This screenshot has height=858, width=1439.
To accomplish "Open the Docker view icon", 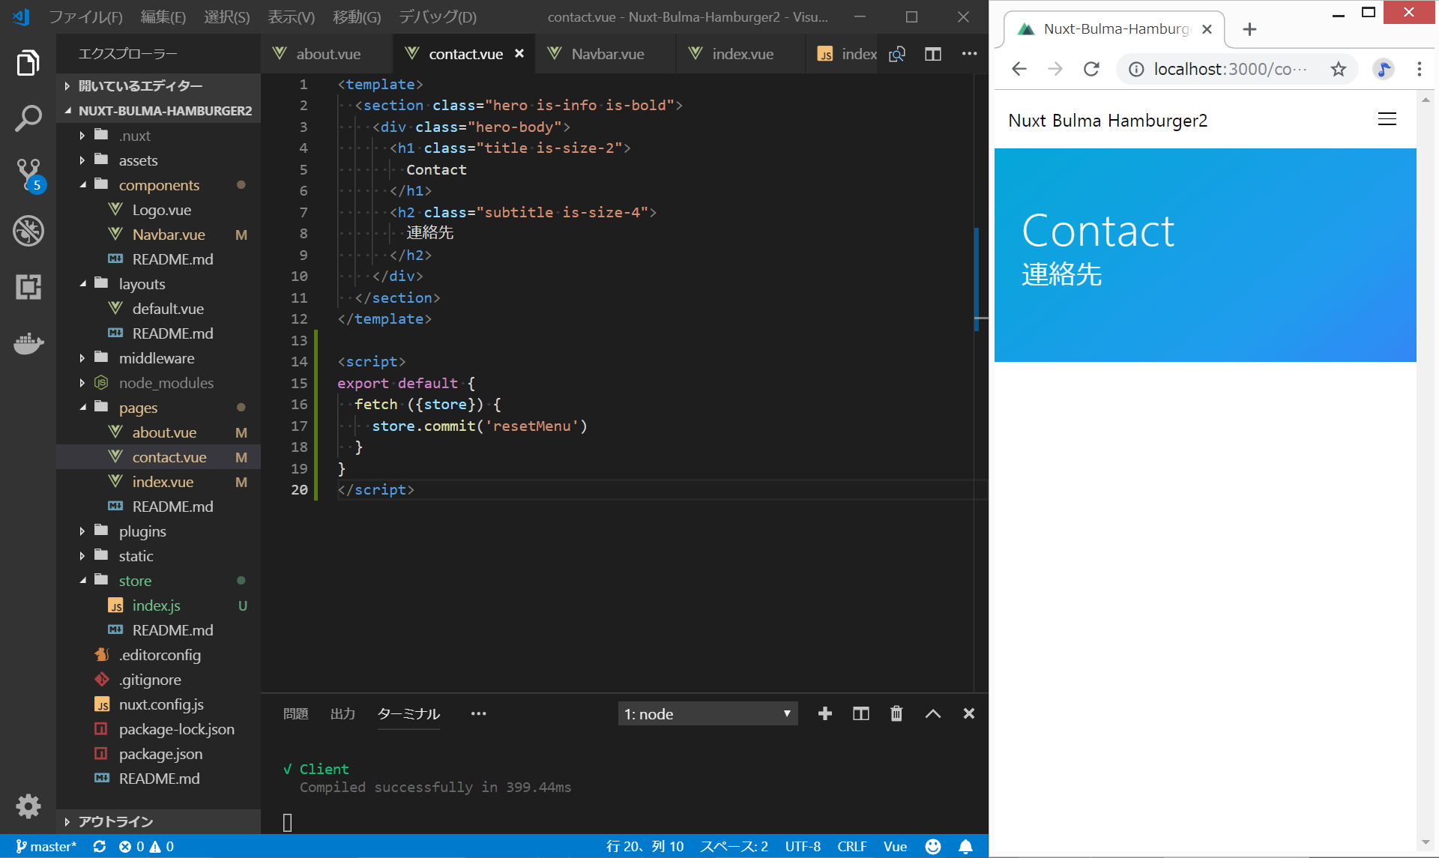I will pyautogui.click(x=28, y=343).
